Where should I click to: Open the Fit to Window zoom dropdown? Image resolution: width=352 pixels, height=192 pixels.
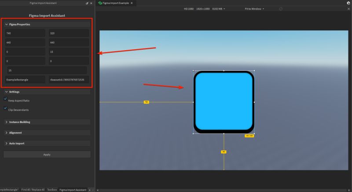click(x=254, y=9)
